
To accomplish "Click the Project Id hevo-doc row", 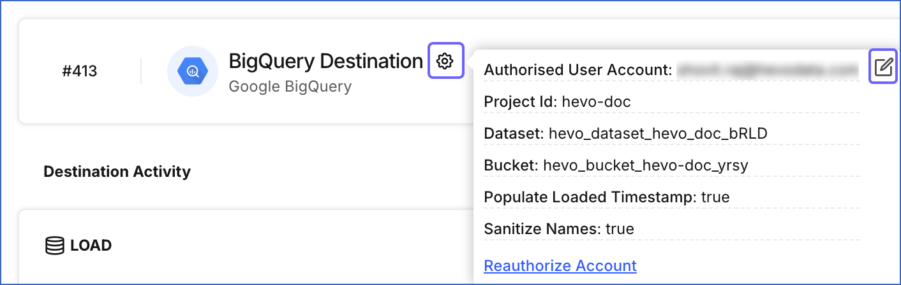I will pos(672,102).
